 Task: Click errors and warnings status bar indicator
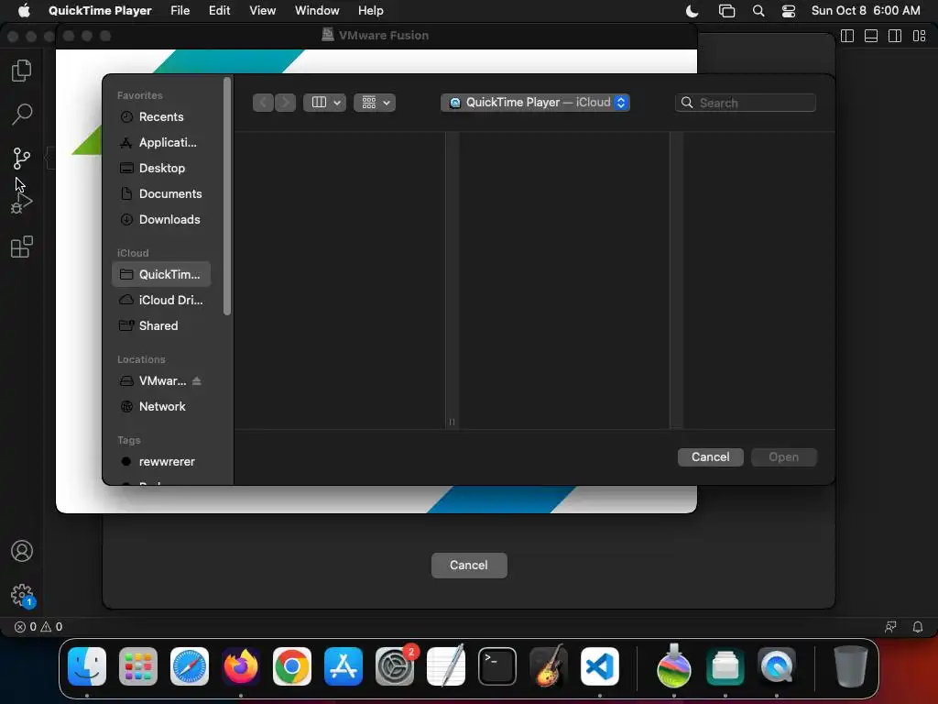point(38,627)
